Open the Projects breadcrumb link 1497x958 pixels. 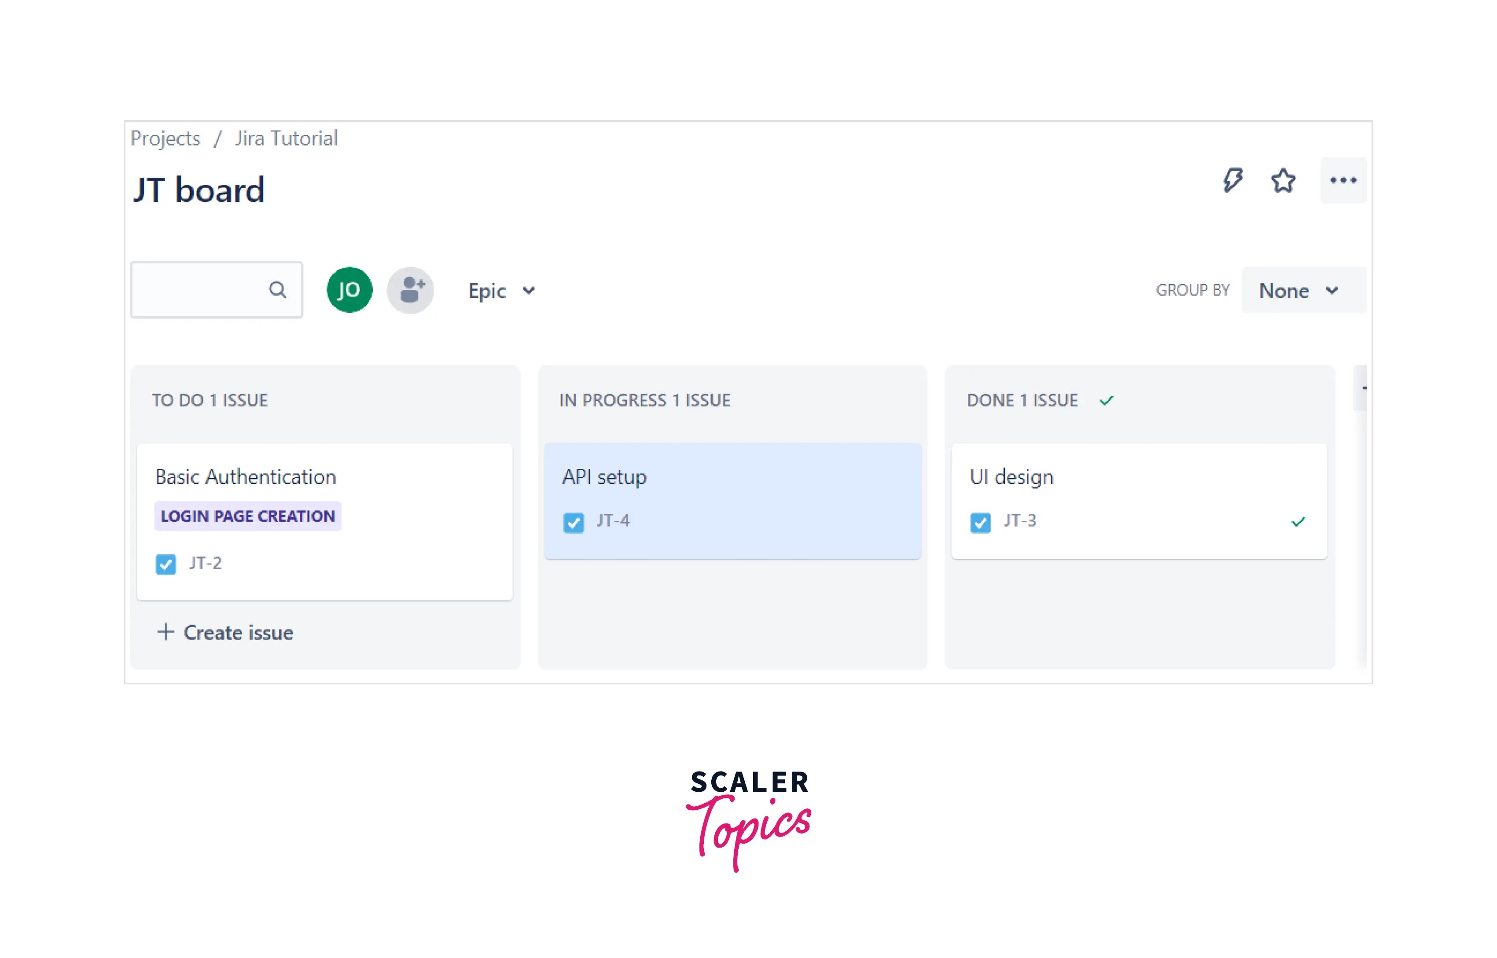click(165, 138)
